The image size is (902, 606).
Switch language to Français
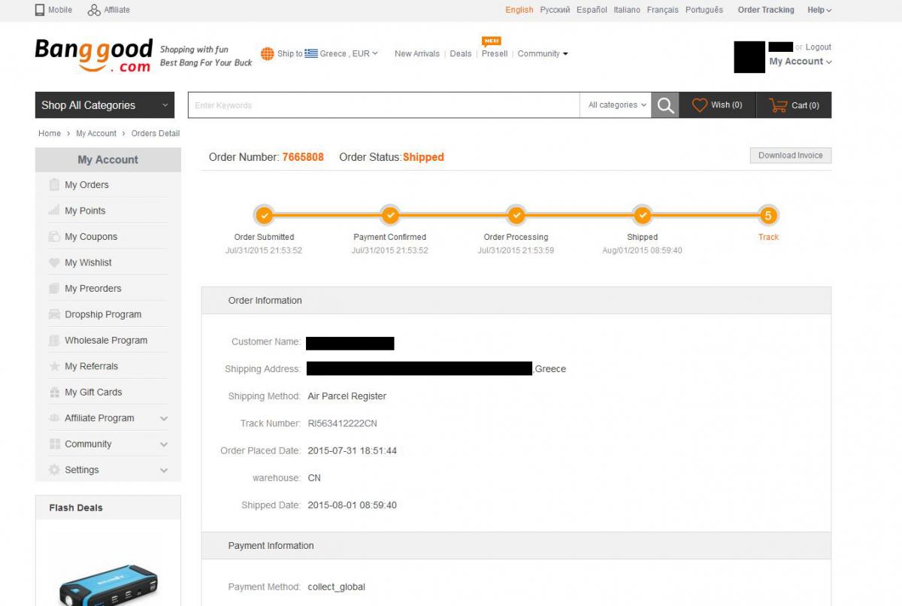(662, 10)
